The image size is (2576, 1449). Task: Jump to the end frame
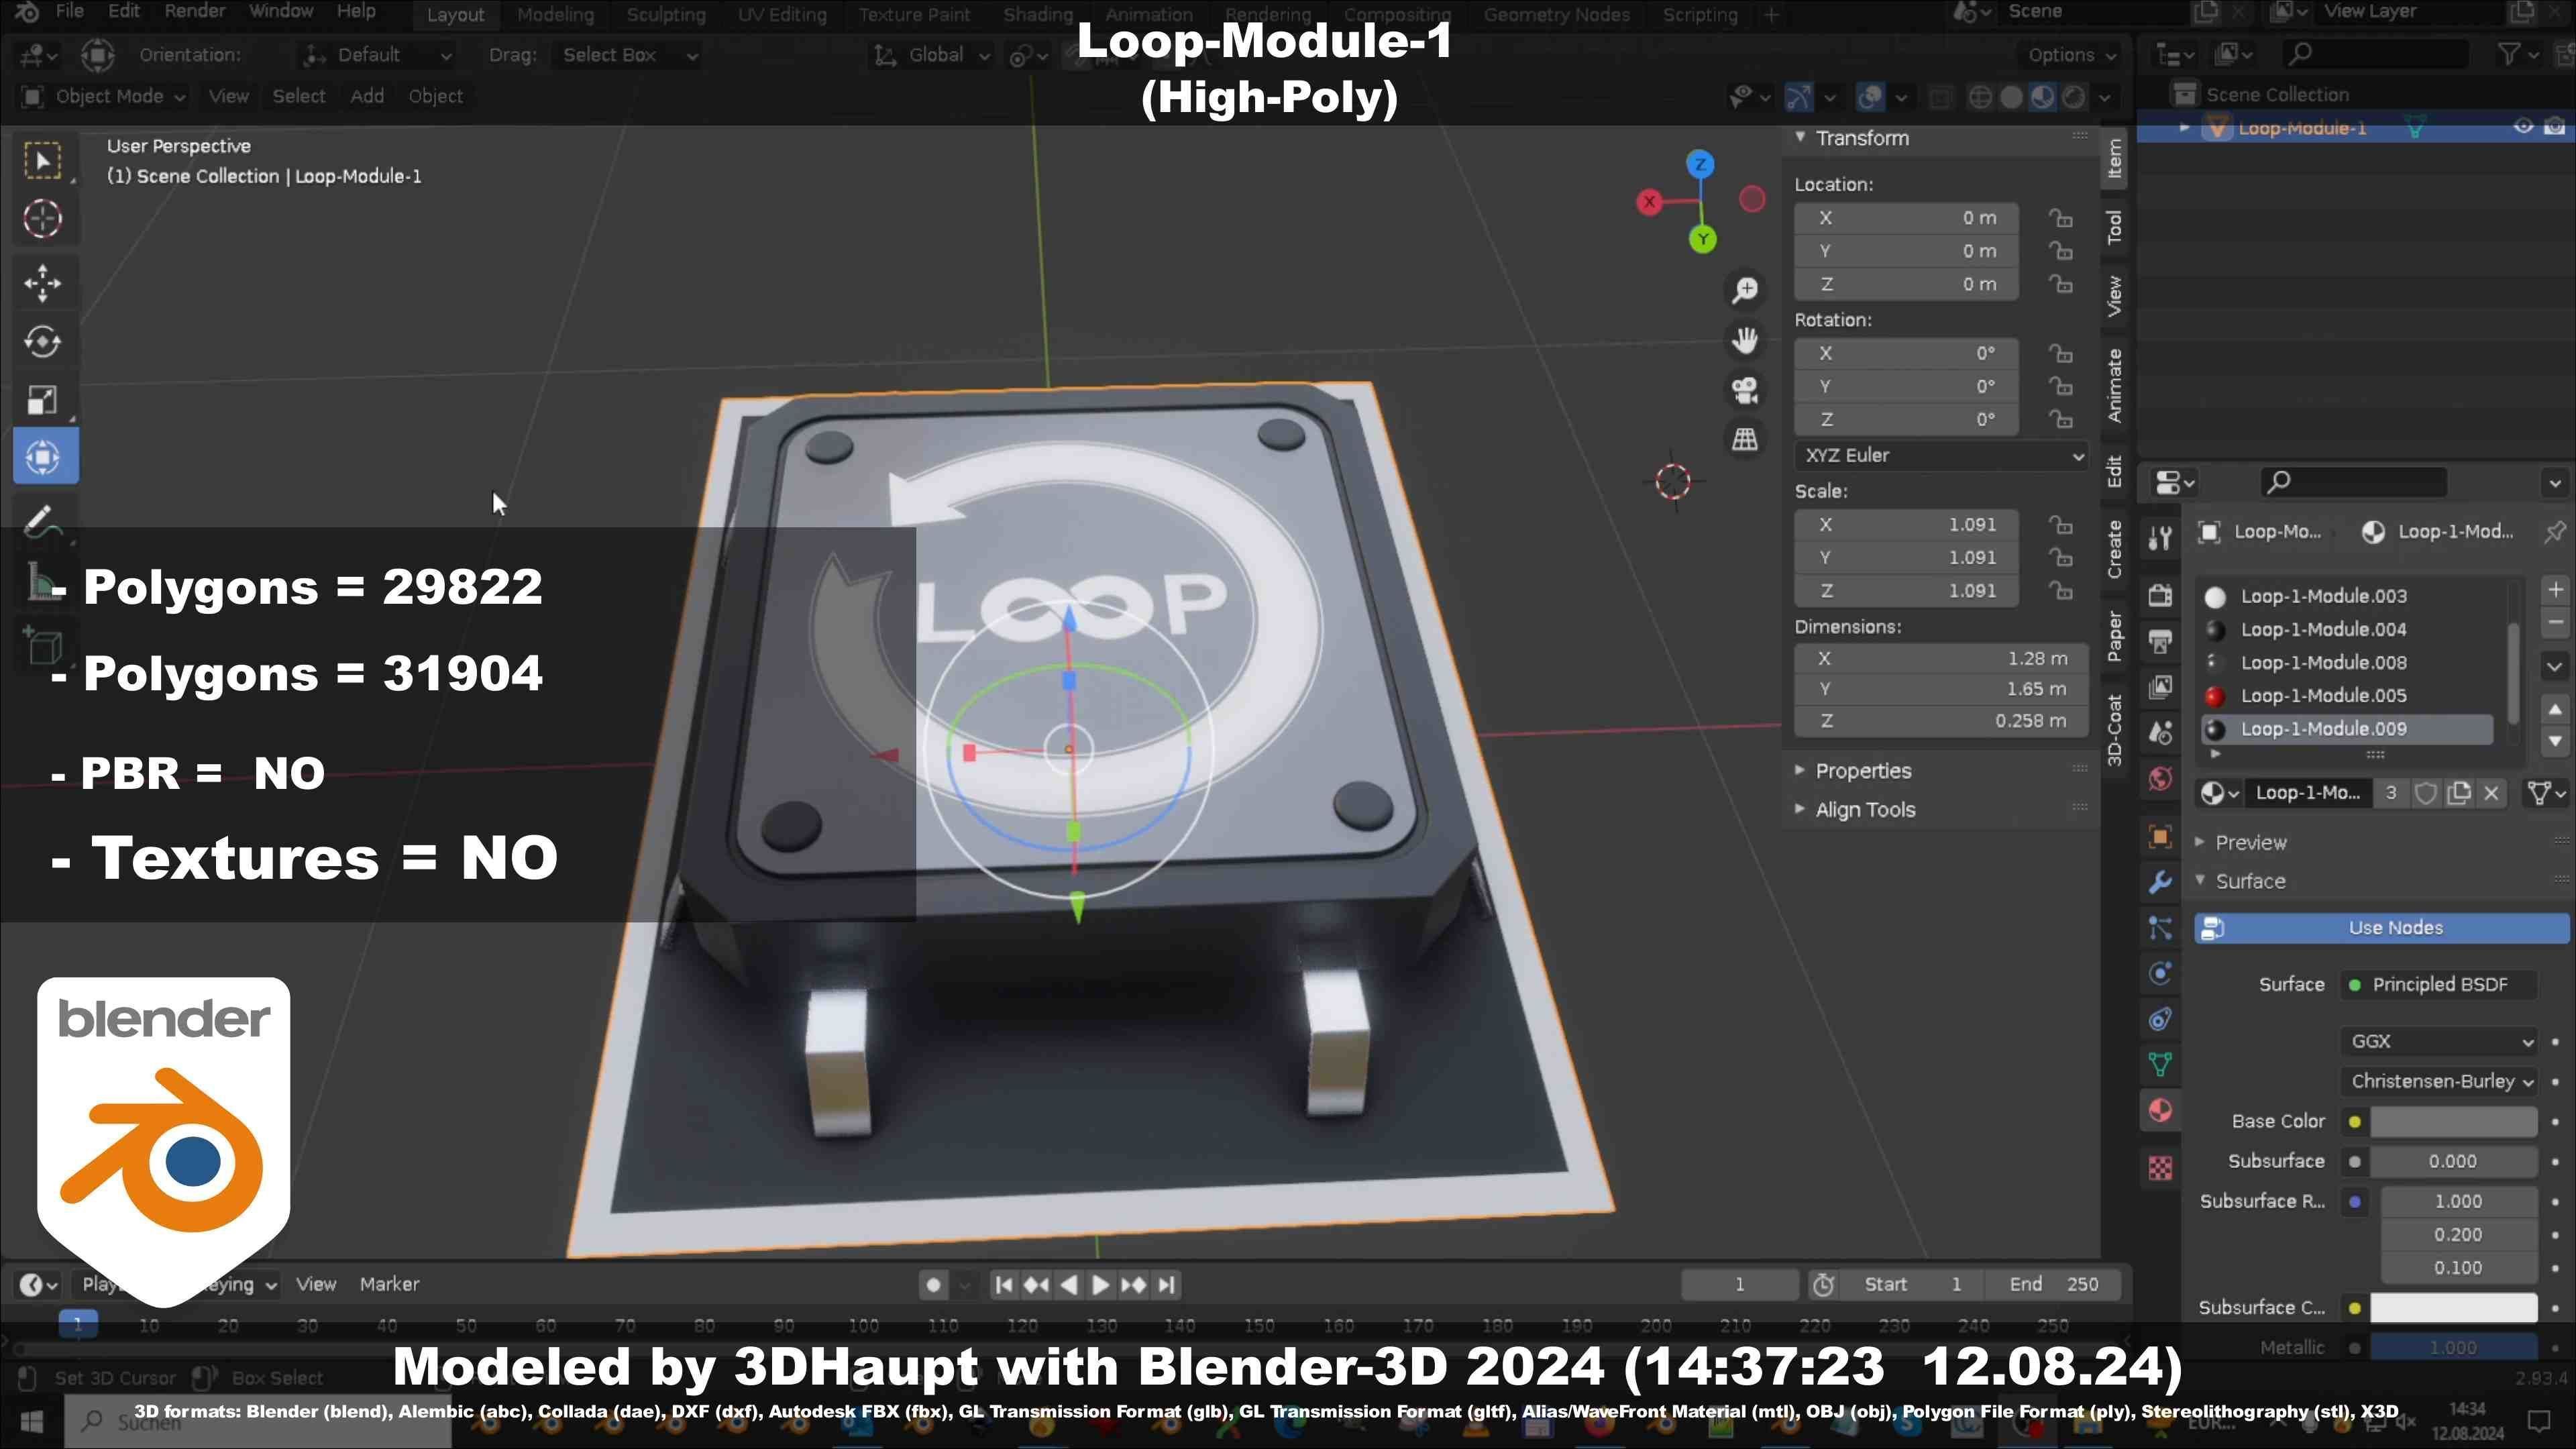pyautogui.click(x=1166, y=1285)
